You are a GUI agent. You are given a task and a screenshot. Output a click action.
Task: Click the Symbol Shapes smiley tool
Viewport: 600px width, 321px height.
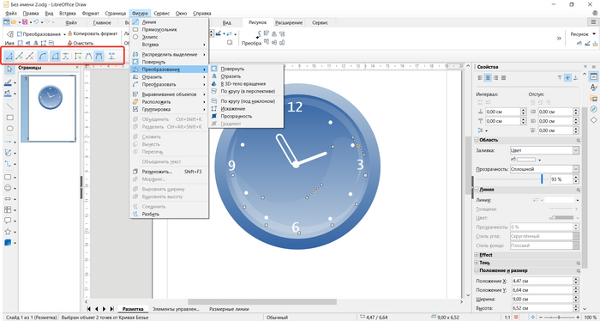tap(8, 188)
